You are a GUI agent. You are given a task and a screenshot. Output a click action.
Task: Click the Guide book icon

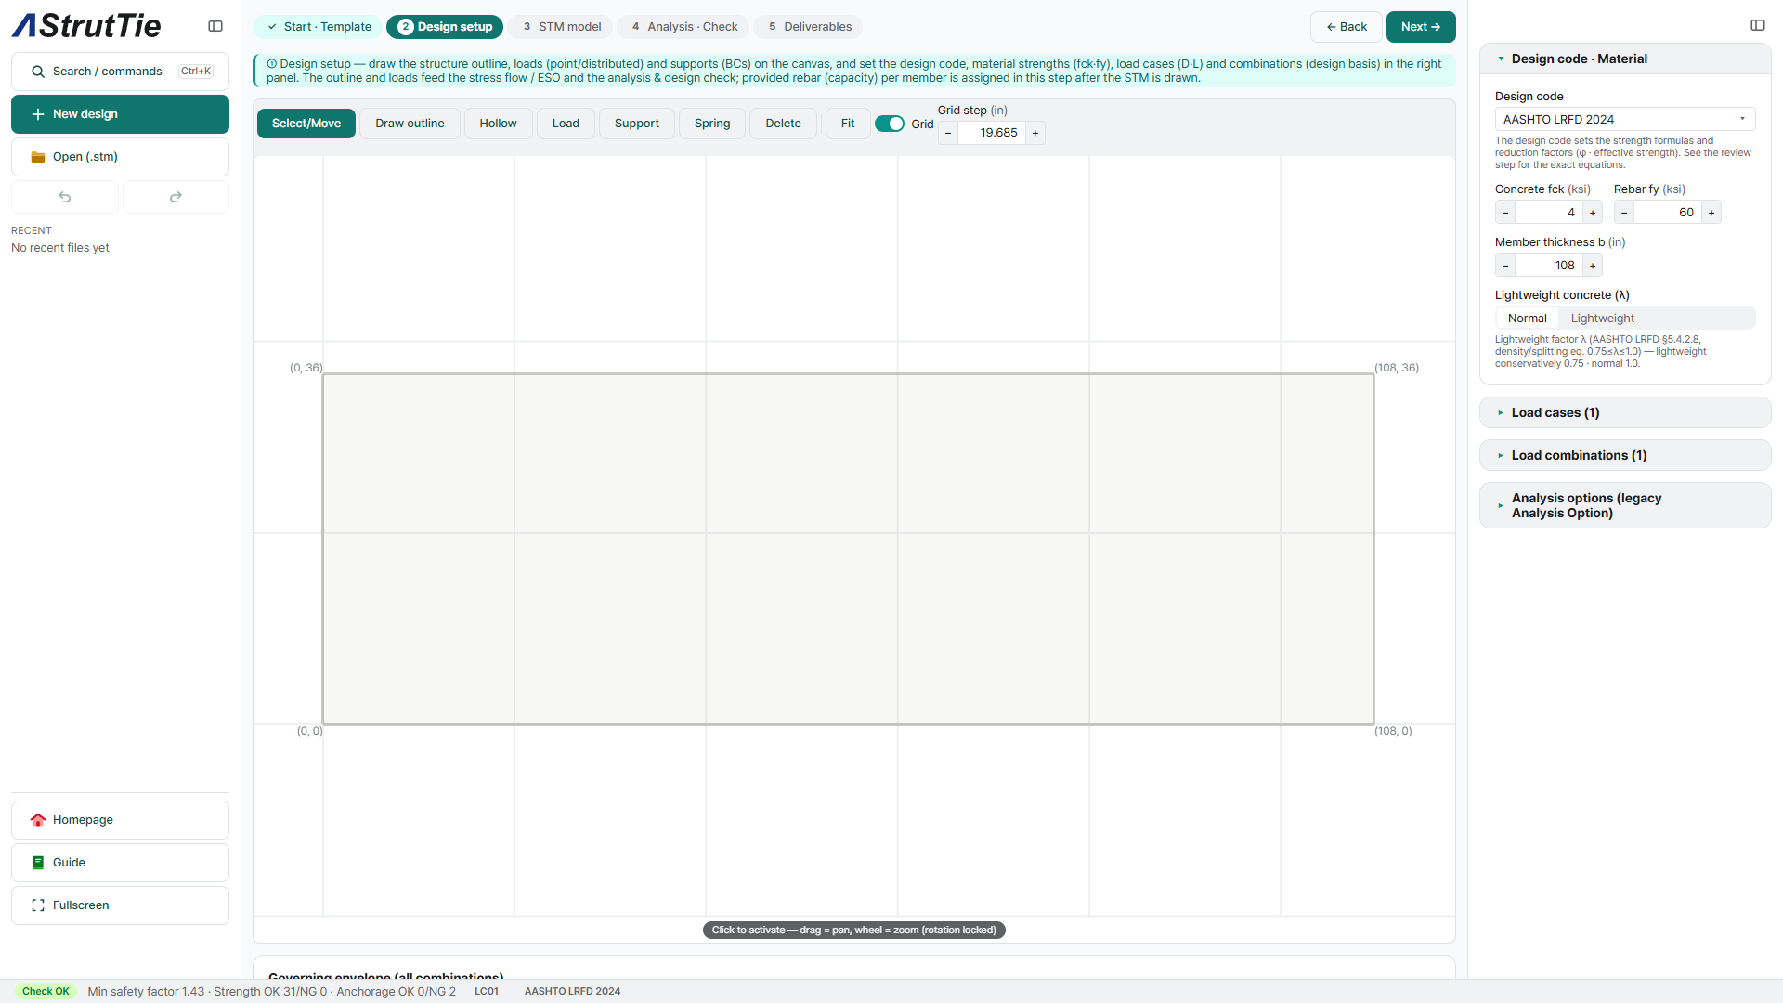click(38, 863)
